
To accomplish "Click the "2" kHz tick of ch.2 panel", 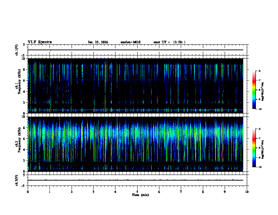I will (x=25, y=161).
